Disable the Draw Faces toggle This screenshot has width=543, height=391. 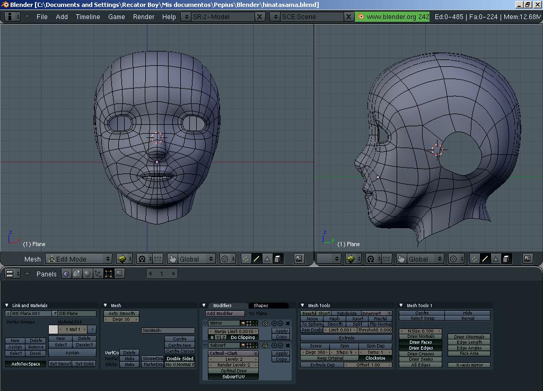tap(421, 342)
